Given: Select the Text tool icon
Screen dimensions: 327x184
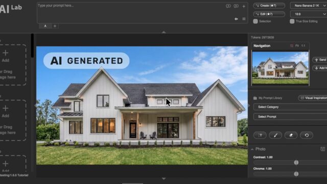Looking at the screenshot, I should [x=260, y=135].
